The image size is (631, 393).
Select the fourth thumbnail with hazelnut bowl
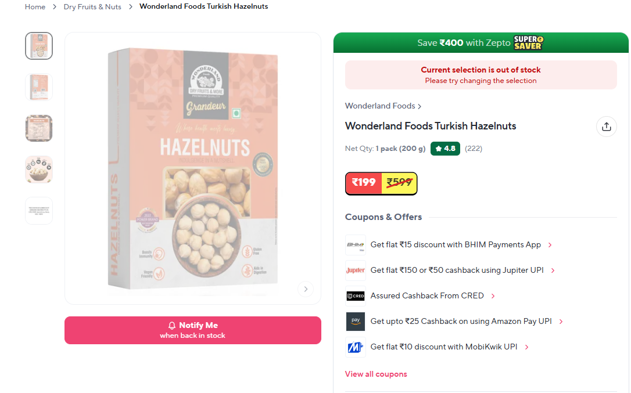(x=39, y=170)
